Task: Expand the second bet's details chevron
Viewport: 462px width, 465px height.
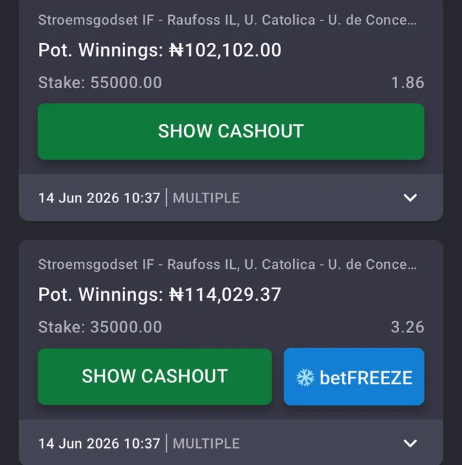Action: (410, 443)
